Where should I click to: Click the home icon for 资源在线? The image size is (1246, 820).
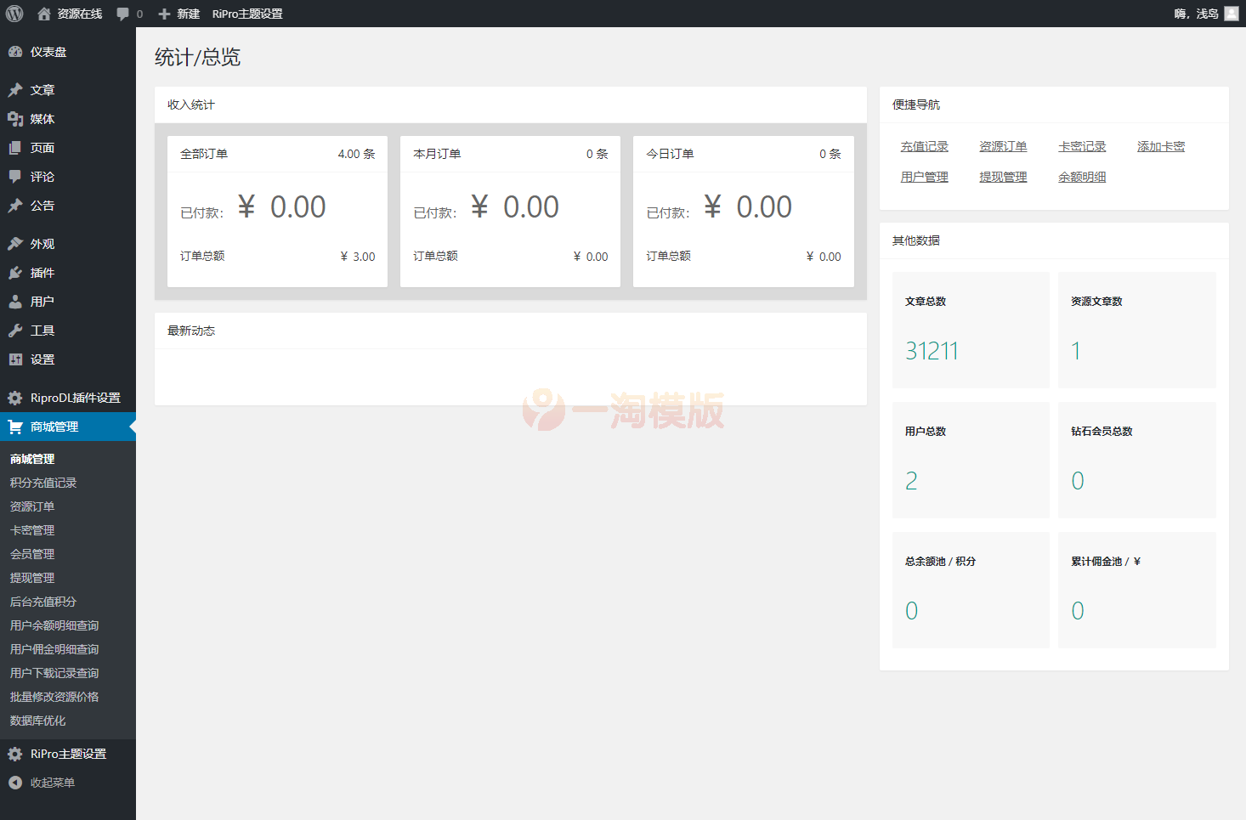point(44,14)
